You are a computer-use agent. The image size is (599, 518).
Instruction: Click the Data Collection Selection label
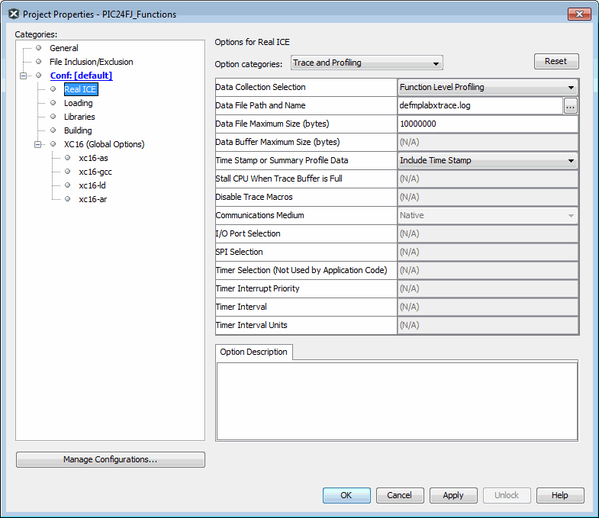[260, 87]
